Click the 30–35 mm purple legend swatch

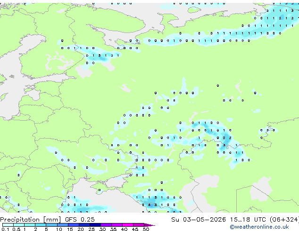[106, 225]
